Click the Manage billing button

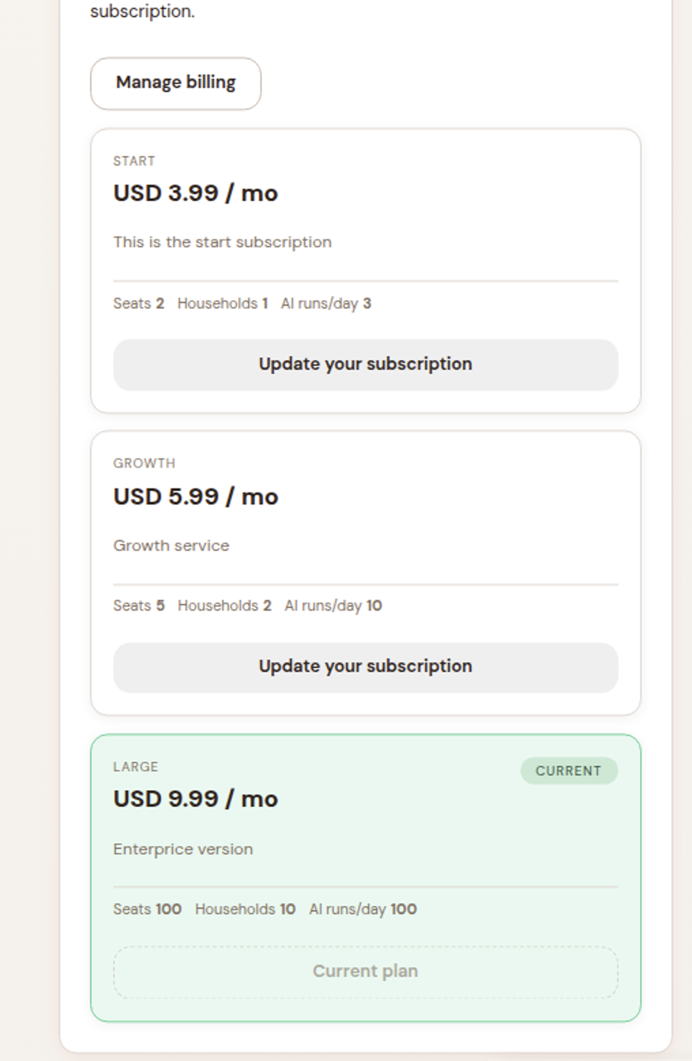(176, 83)
